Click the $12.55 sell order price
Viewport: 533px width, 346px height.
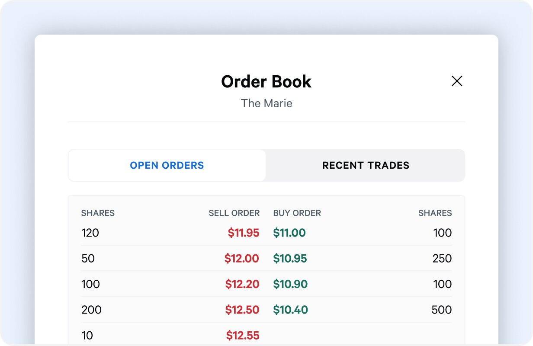tap(243, 335)
